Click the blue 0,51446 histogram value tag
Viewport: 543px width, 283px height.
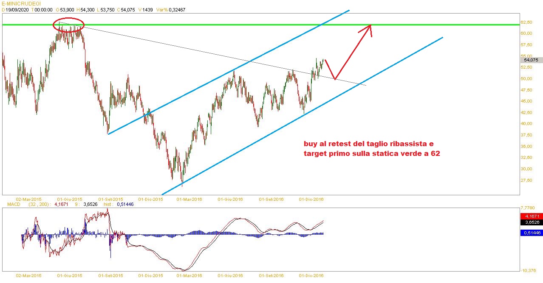(531, 233)
